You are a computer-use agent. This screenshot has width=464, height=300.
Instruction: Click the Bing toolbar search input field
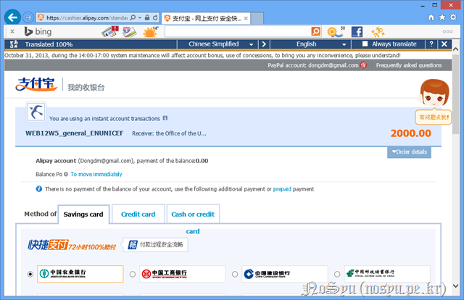coord(236,31)
